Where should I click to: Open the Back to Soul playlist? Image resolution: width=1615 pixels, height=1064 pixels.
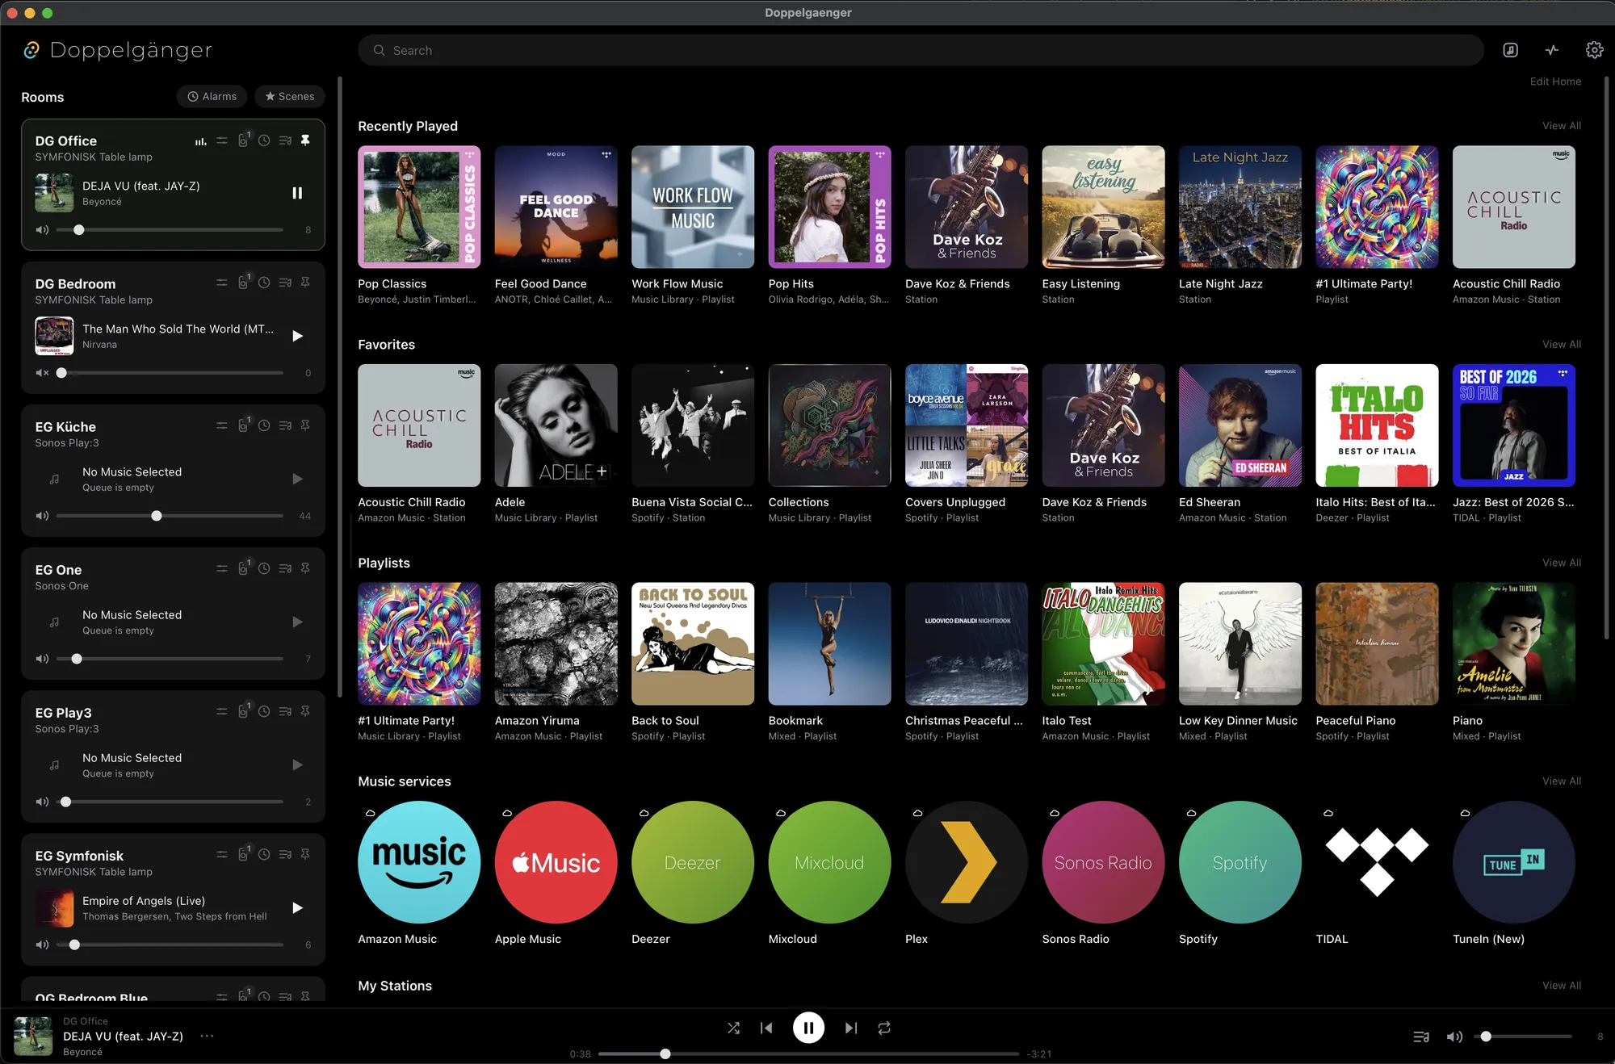coord(693,644)
